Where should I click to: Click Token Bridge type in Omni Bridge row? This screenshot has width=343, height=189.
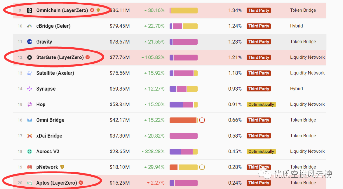pyautogui.click(x=303, y=120)
